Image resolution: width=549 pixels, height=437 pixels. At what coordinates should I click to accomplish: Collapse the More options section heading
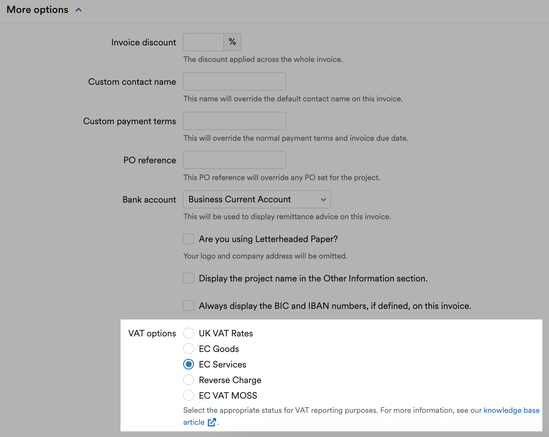click(x=37, y=10)
